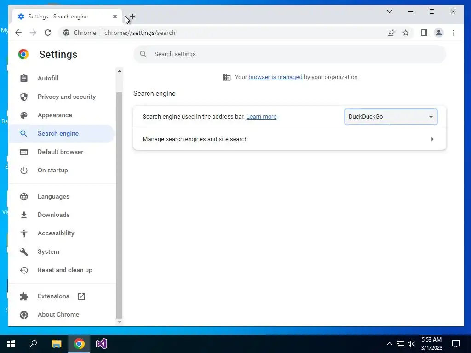Open the notification center icon
The width and height of the screenshot is (471, 353).
click(x=456, y=344)
